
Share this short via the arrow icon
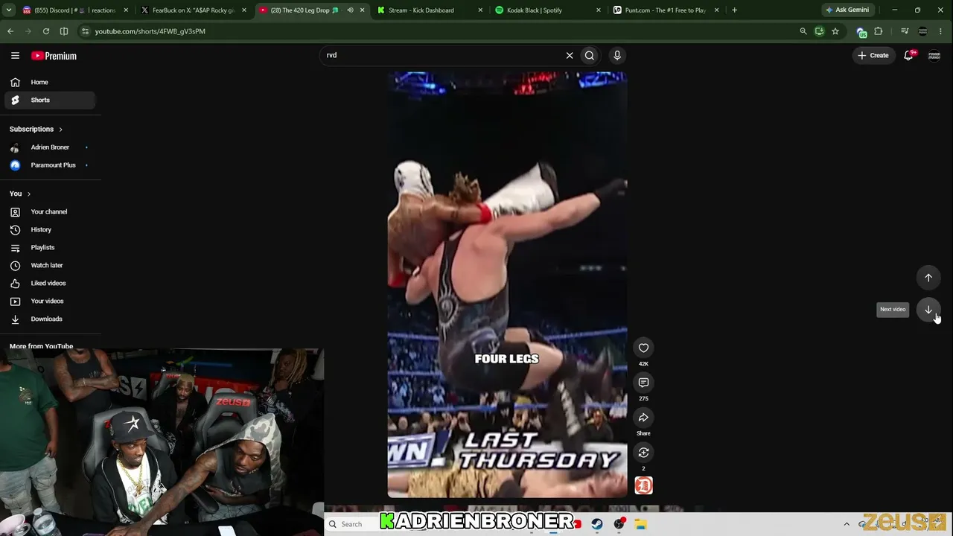(643, 418)
